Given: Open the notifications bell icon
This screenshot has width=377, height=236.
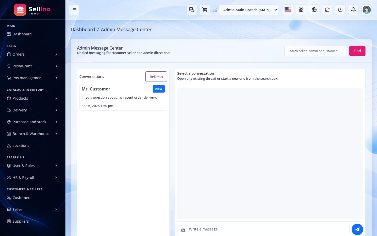Looking at the screenshot, I should 353,10.
